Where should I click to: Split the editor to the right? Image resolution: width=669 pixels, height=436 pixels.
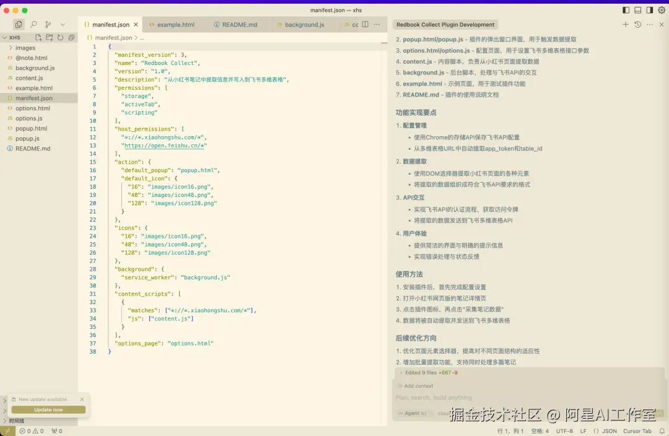(x=365, y=24)
